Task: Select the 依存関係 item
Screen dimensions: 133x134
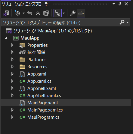Action: 36,52
